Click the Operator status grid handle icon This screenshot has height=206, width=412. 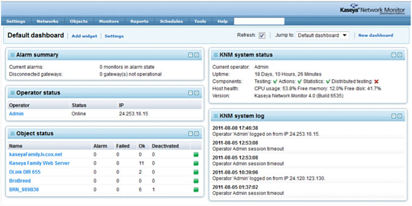[12, 93]
